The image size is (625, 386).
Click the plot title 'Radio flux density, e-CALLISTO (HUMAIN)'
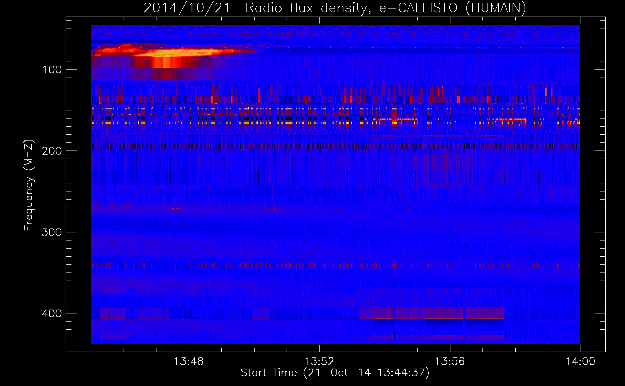[x=386, y=8]
